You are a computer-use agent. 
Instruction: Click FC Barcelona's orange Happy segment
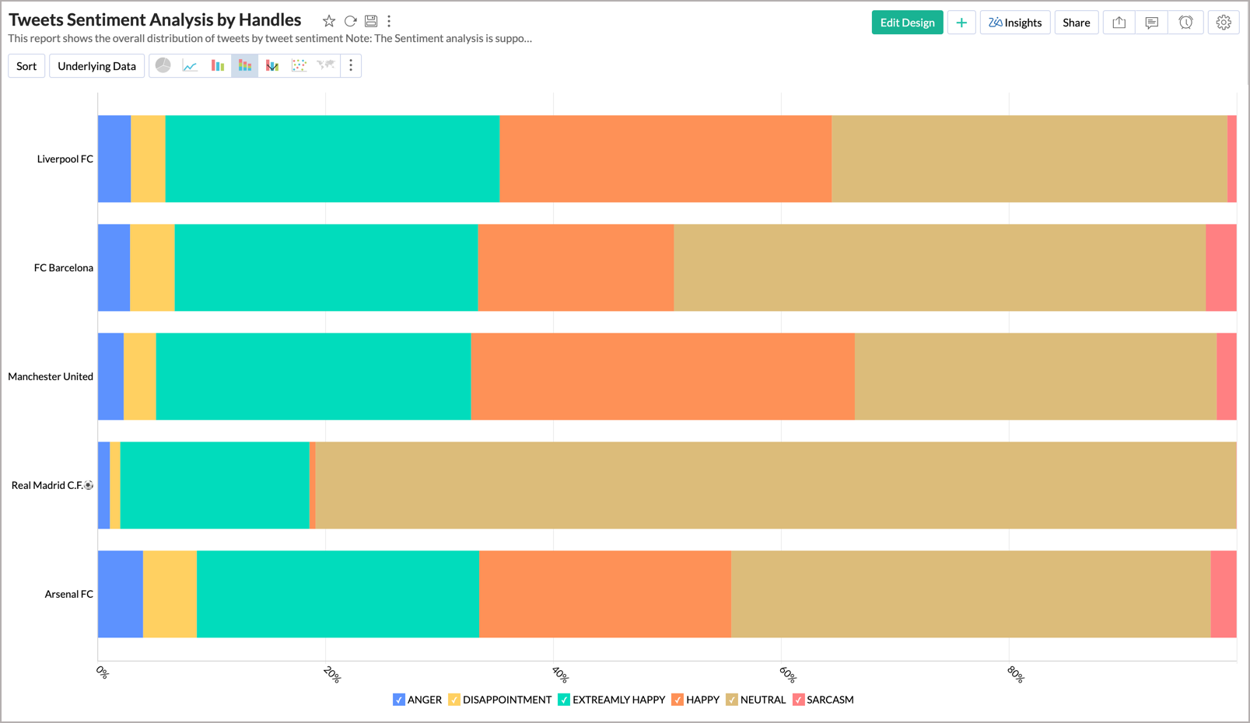pos(576,267)
